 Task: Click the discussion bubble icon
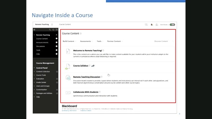tap(68, 78)
